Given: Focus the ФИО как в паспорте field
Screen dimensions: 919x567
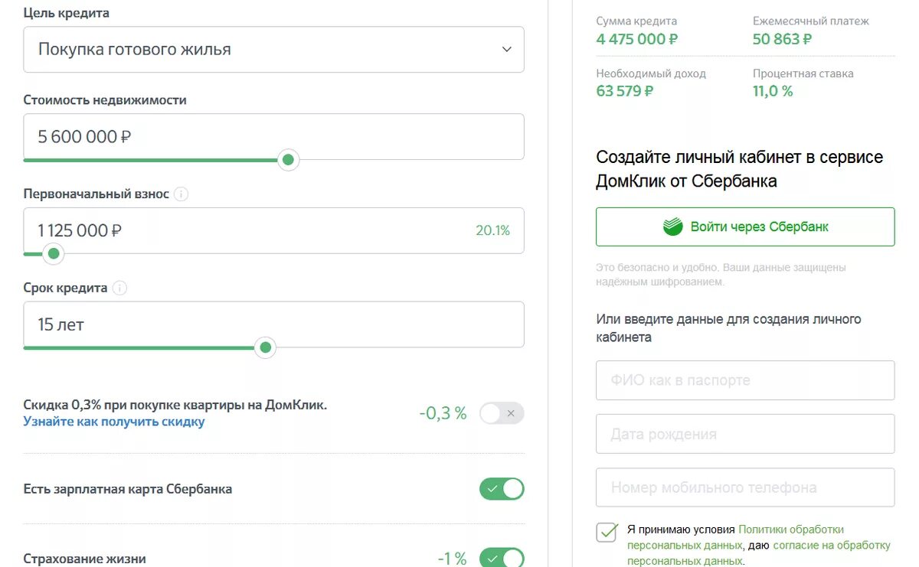Looking at the screenshot, I should [x=744, y=380].
